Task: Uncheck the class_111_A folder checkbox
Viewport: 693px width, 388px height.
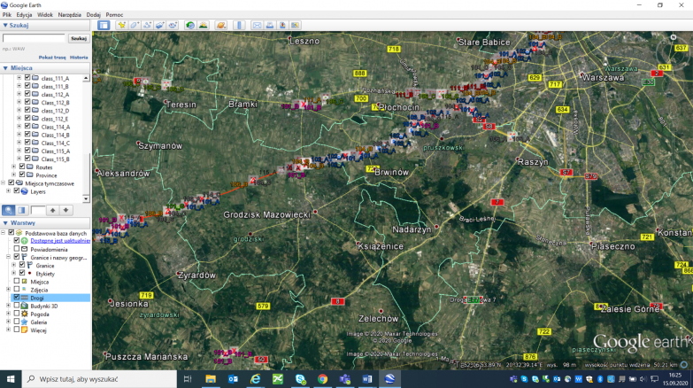Action: pos(27,78)
